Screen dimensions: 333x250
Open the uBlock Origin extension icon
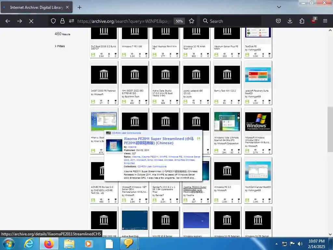point(313,21)
